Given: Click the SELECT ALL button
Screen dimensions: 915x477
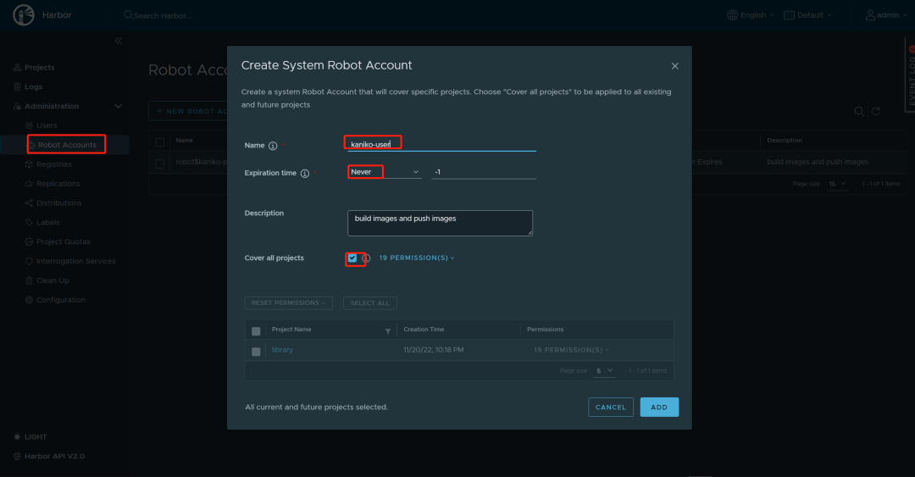Looking at the screenshot, I should pyautogui.click(x=370, y=303).
